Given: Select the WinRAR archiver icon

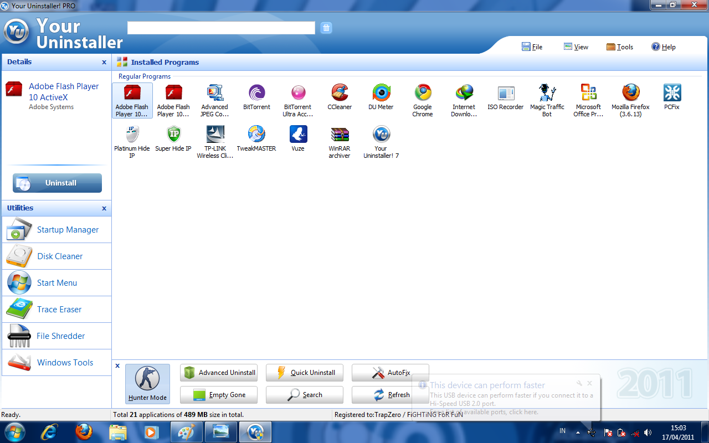Looking at the screenshot, I should [x=340, y=142].
